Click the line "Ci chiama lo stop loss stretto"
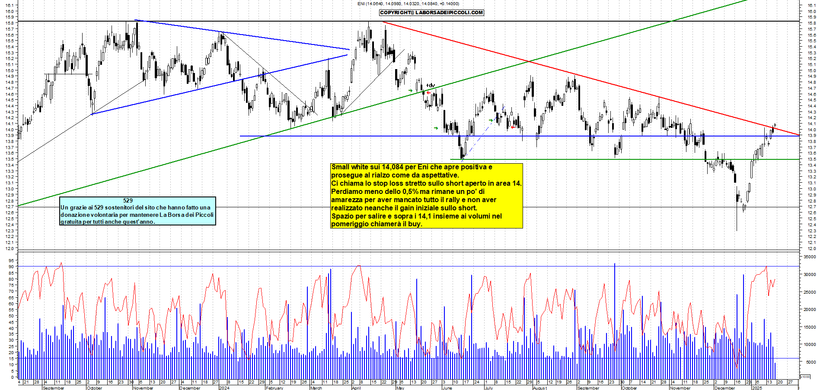 pyautogui.click(x=426, y=184)
